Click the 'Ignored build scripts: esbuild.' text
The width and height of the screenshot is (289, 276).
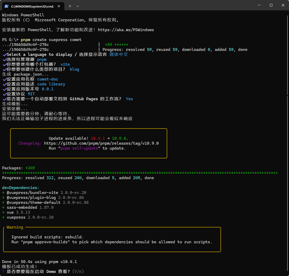[x=48, y=237]
